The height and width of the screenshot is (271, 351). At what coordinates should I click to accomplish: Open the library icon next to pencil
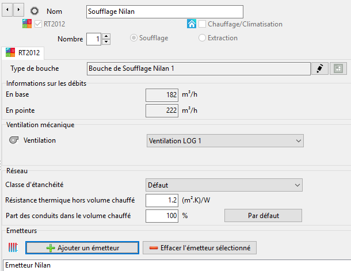coord(338,68)
